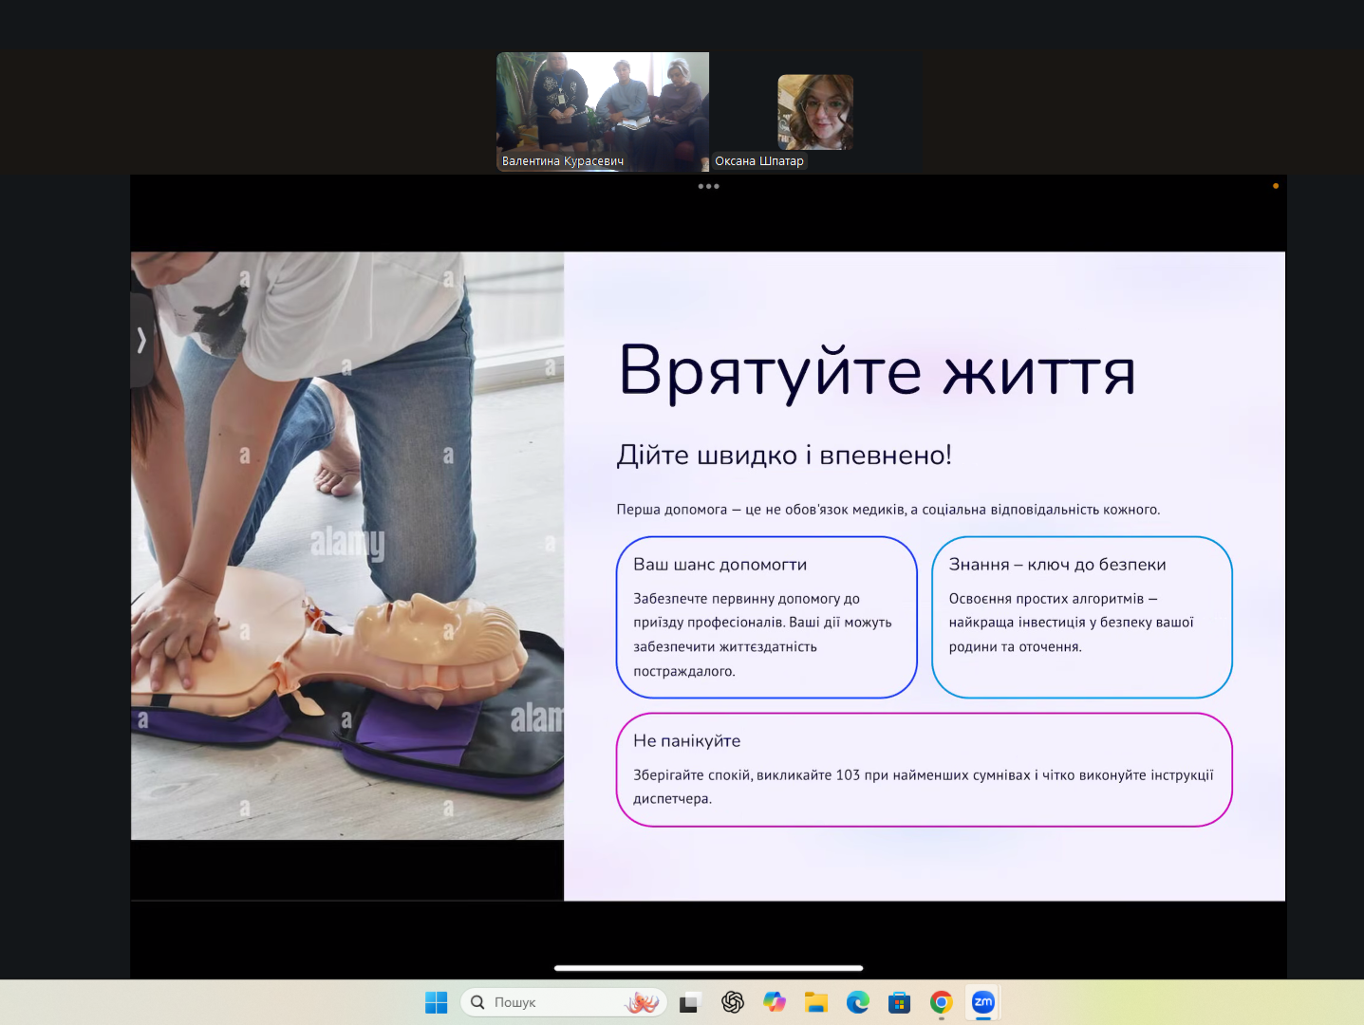Switch to Google Chrome in the taskbar

941,1002
